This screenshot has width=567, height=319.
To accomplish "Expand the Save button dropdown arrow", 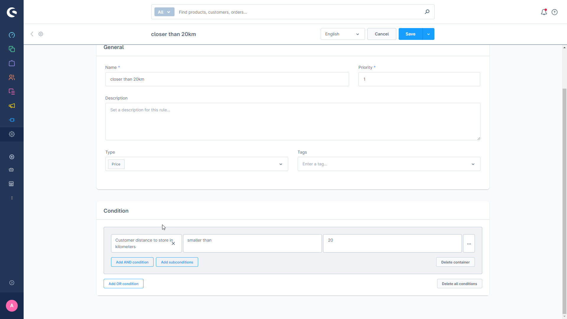I will [x=428, y=34].
